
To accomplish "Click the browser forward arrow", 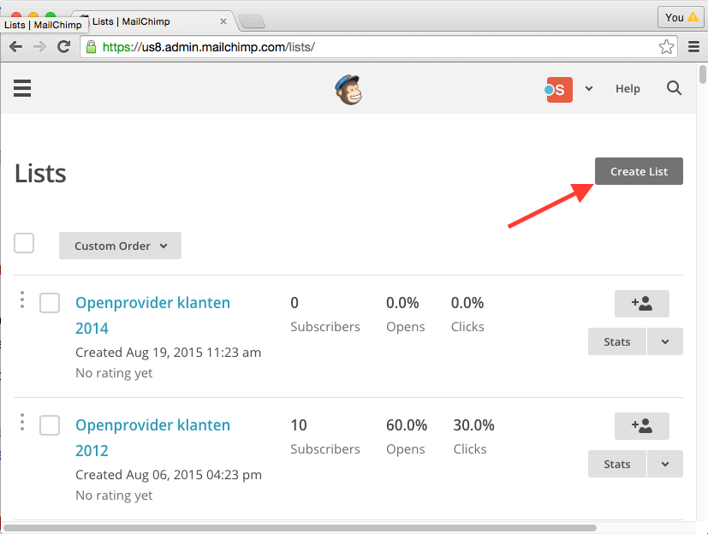I will [39, 46].
